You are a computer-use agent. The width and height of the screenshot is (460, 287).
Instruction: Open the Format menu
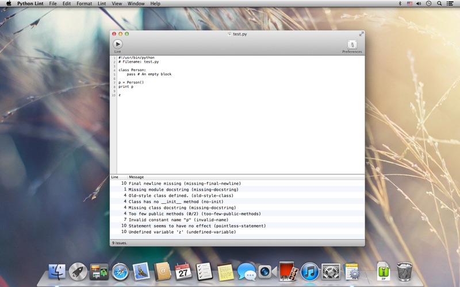tap(84, 3)
